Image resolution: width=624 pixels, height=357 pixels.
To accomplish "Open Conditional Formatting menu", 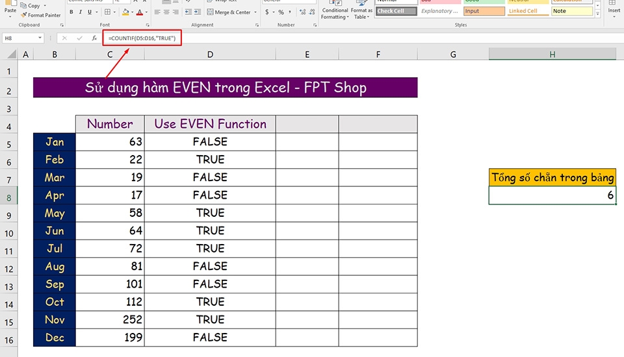I will pyautogui.click(x=335, y=10).
